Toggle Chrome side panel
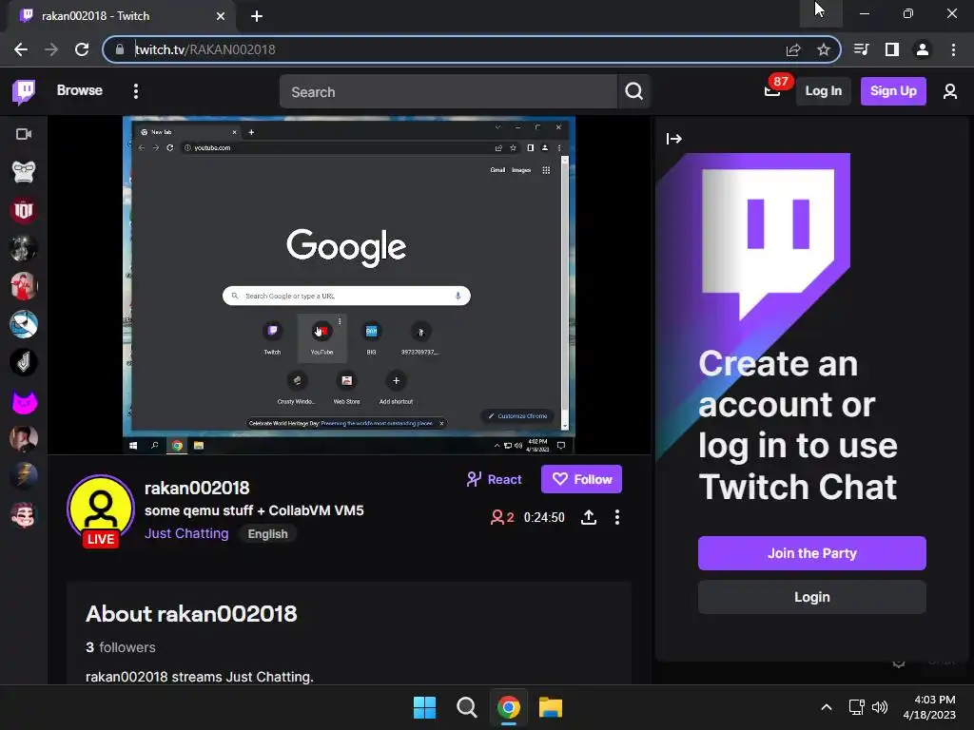The height and width of the screenshot is (730, 974). pyautogui.click(x=892, y=49)
